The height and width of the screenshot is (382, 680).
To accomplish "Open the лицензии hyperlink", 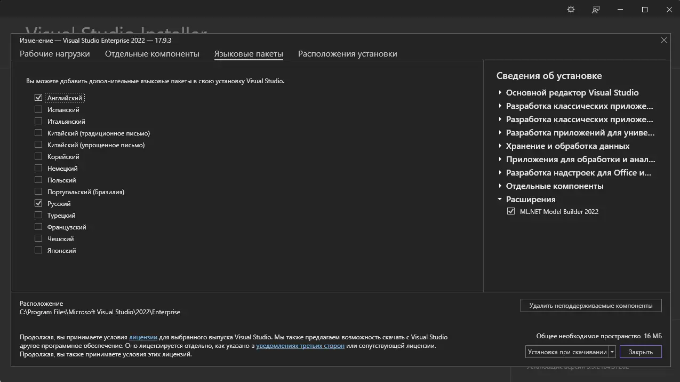I will (143, 337).
